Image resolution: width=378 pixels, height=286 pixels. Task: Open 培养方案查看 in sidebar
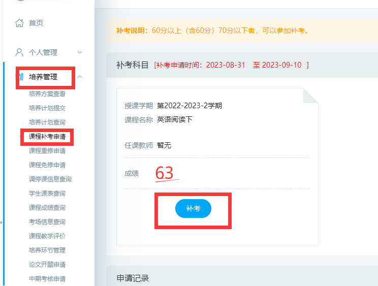(x=47, y=94)
